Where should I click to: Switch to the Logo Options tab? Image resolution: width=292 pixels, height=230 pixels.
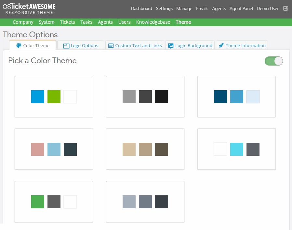[81, 46]
